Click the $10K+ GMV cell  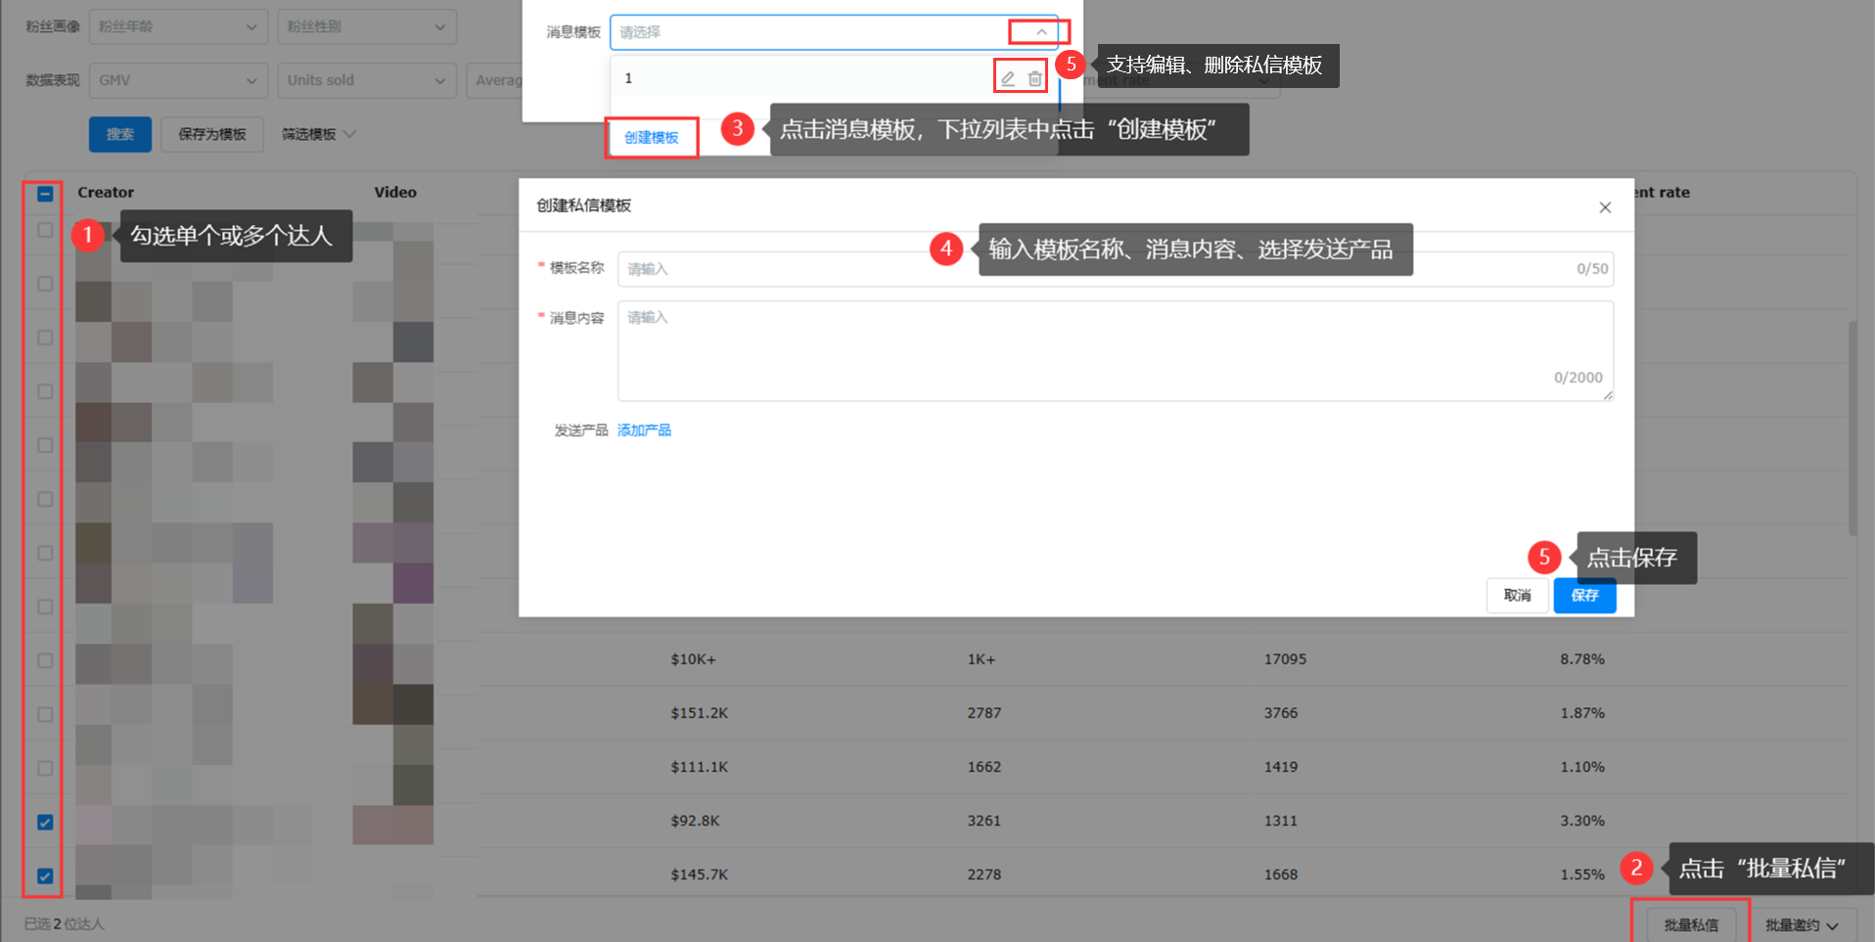pyautogui.click(x=693, y=660)
